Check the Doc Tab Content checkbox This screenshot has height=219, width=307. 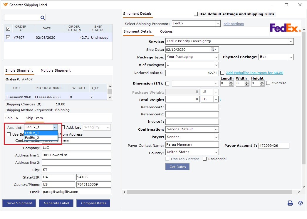[167, 159]
